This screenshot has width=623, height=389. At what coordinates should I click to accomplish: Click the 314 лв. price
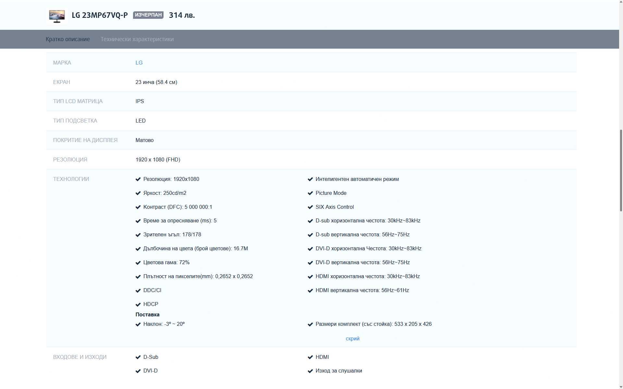182,15
